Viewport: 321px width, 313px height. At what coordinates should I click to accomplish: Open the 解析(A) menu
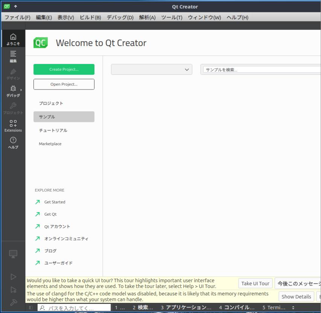[147, 17]
